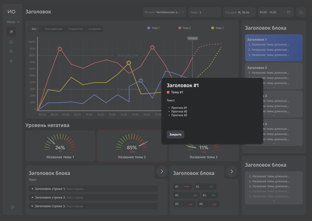Click third topic in lower right list
Viewport: 312px width, 221px height.
coord(269,186)
